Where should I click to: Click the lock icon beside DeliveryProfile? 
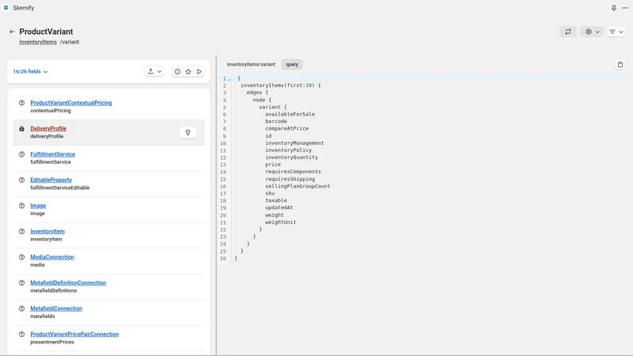point(22,129)
